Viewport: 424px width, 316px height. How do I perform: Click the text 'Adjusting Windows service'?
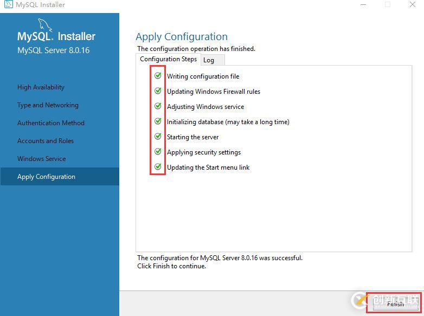click(205, 106)
